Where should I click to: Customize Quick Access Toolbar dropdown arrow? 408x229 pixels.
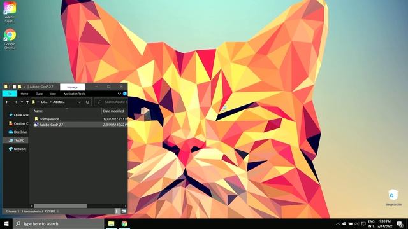pos(24,87)
